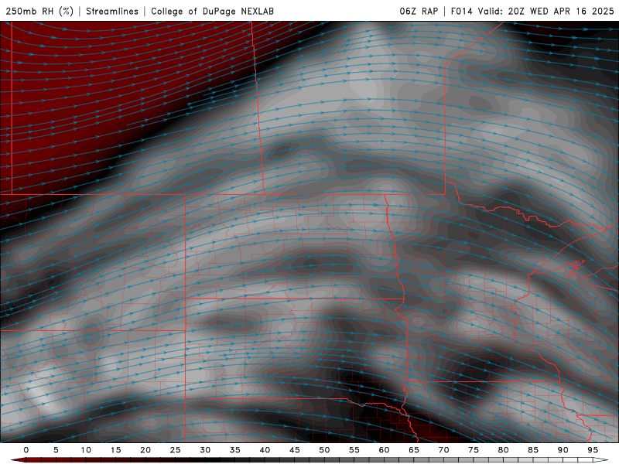Click the colorbar tick label '95'
This screenshot has height=464, width=619.
click(593, 450)
